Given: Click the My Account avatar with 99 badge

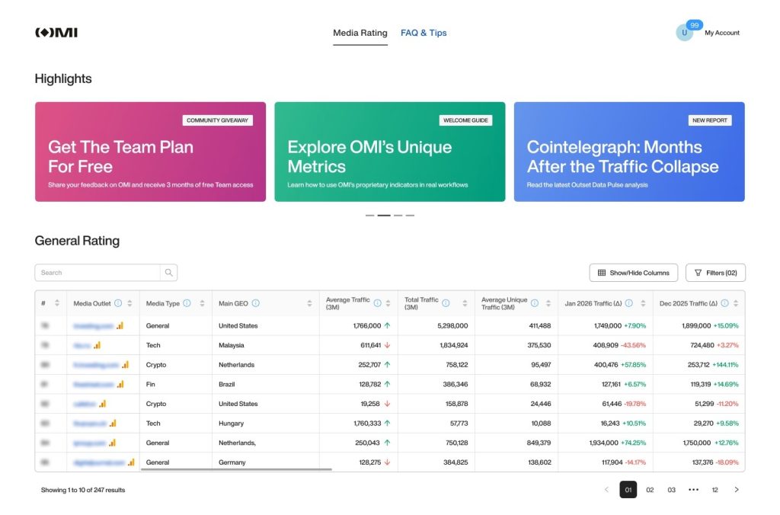Looking at the screenshot, I should (x=684, y=31).
